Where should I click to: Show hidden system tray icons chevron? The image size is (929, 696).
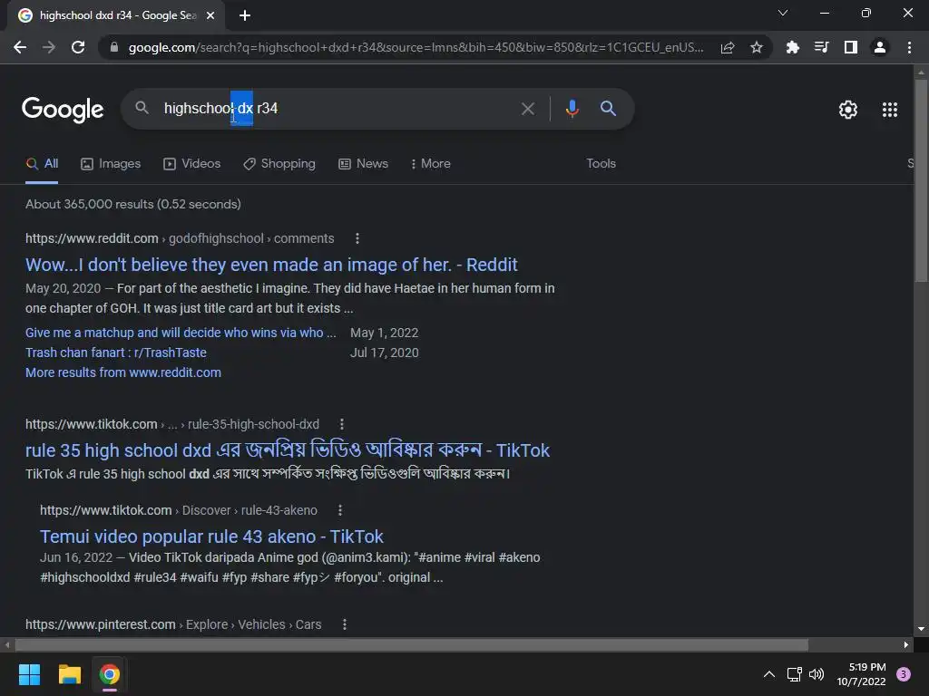pyautogui.click(x=769, y=674)
